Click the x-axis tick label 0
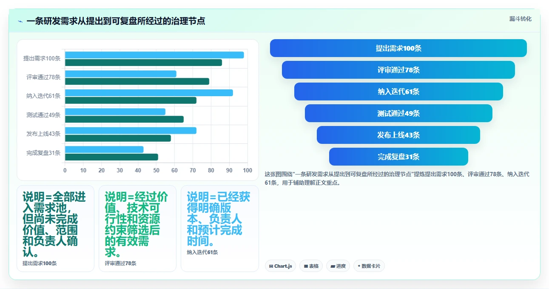This screenshot has height=289, width=549. (x=65, y=170)
